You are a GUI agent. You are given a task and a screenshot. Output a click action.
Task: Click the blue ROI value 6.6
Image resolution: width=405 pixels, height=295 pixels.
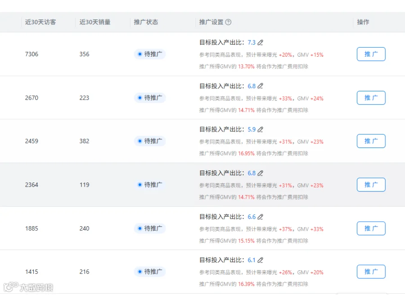[x=252, y=217]
